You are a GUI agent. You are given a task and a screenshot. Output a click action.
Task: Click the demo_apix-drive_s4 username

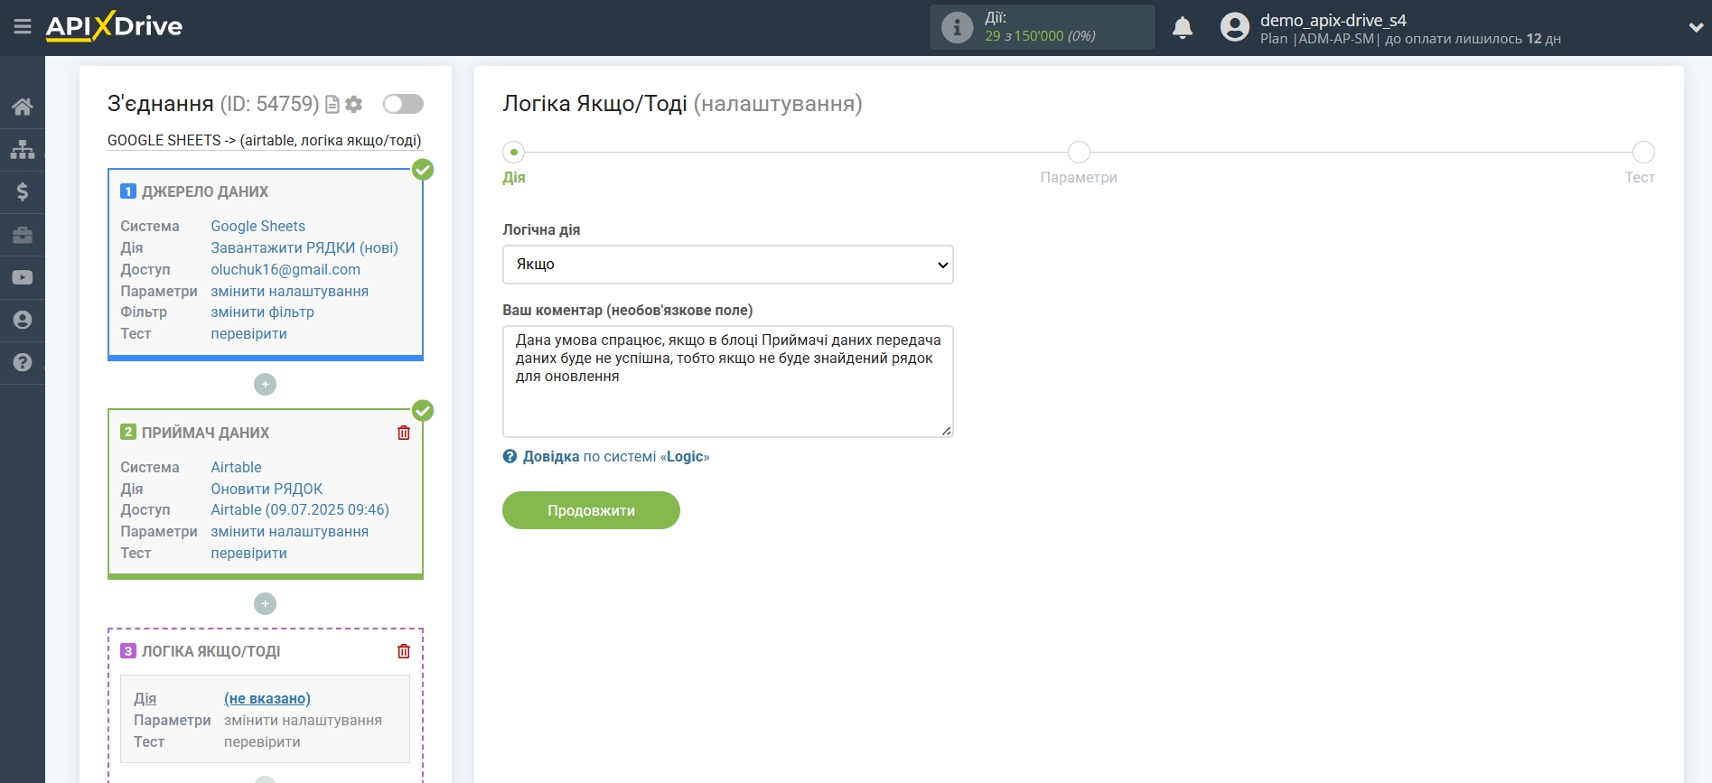[1333, 20]
